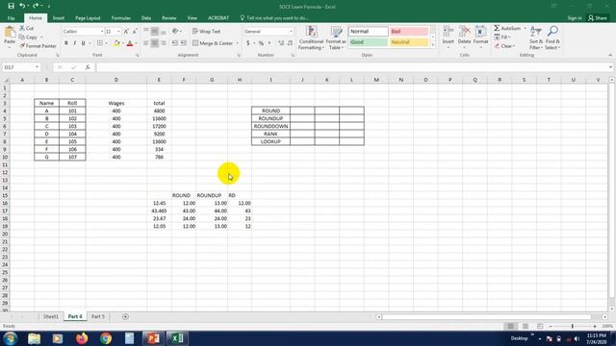Viewport: 616px width, 346px height.
Task: Expand Merge & Center options arrow
Action: point(238,43)
